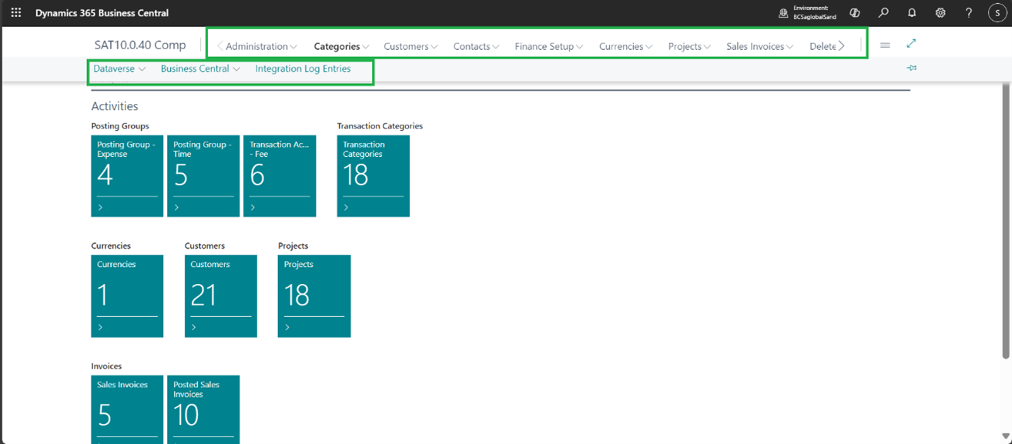Open the settings gear icon
Screen dimensions: 1012x444
click(x=940, y=13)
